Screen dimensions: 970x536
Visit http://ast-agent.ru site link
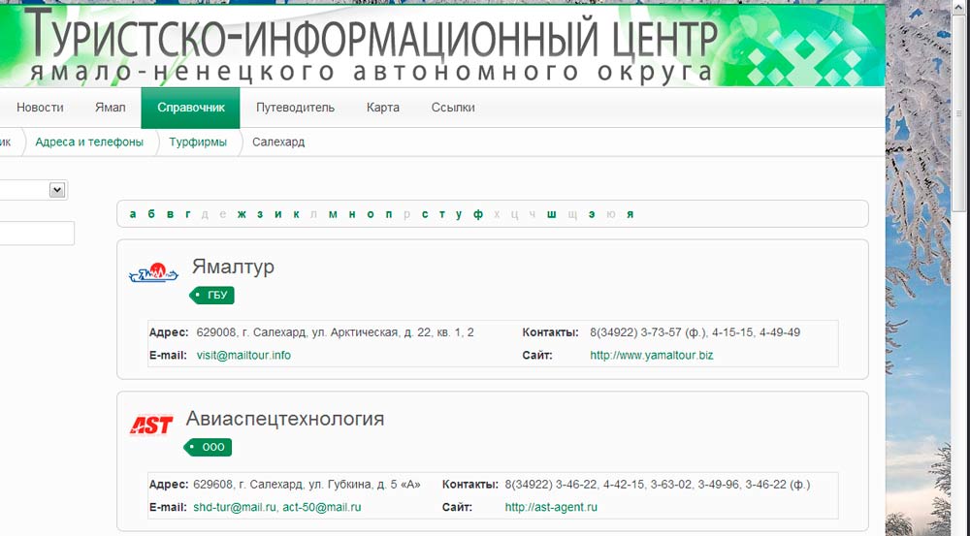[551, 508]
